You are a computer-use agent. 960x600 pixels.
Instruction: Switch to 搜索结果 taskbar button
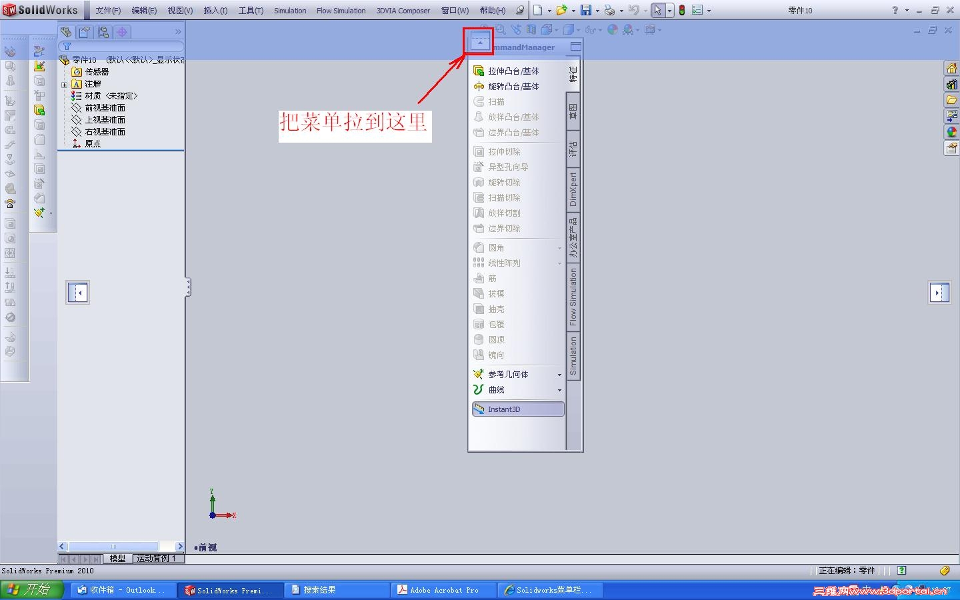pyautogui.click(x=337, y=590)
